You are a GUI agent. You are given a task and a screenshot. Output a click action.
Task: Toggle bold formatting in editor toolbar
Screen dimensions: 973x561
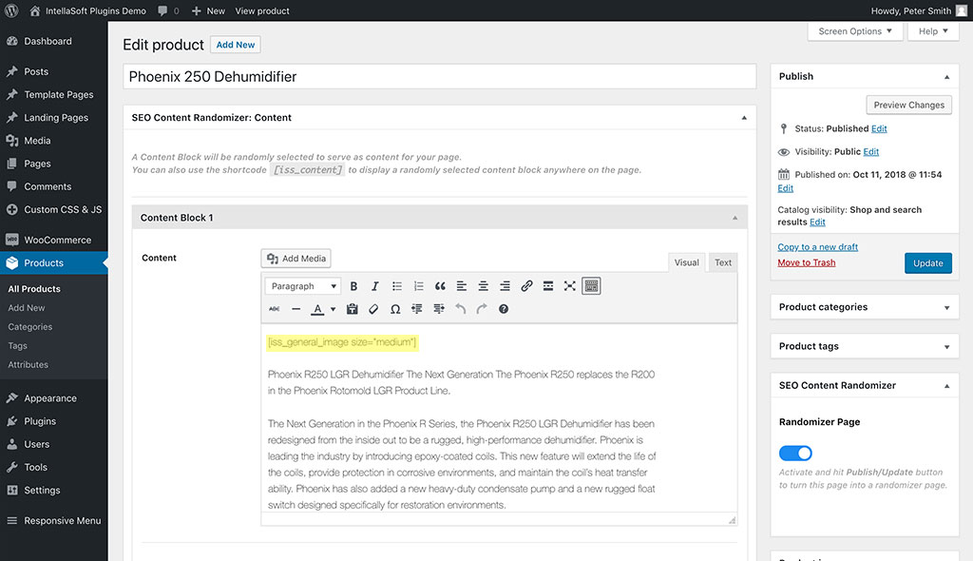353,286
